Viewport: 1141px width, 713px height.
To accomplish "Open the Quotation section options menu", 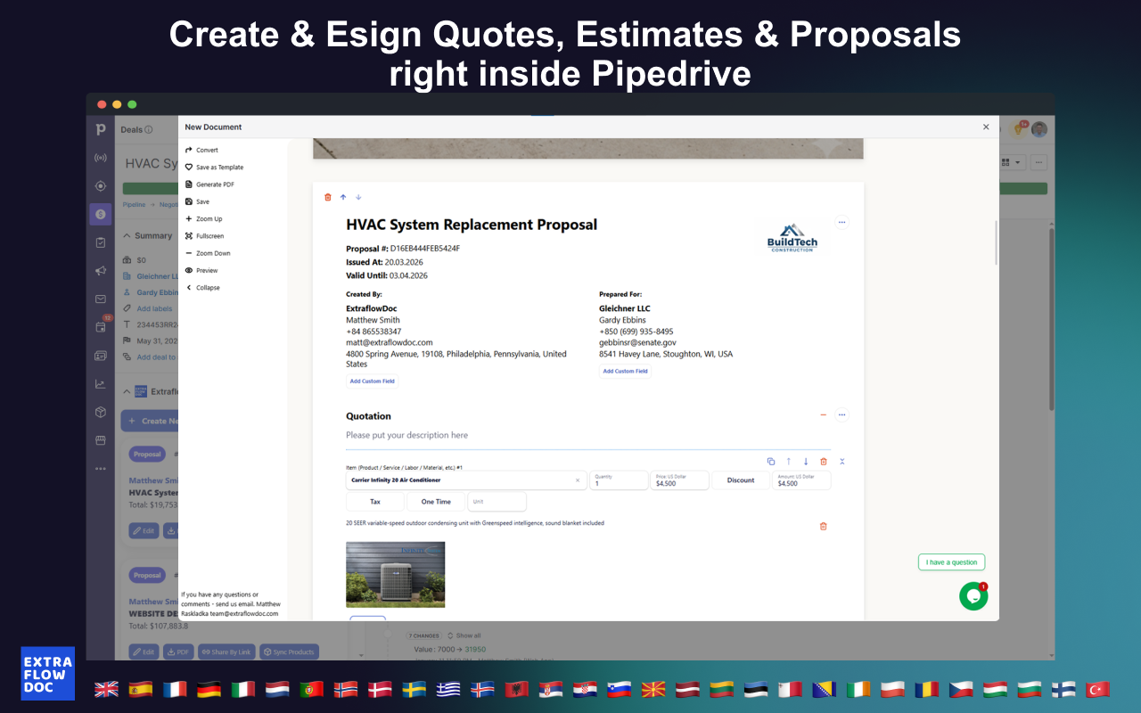I will (841, 415).
